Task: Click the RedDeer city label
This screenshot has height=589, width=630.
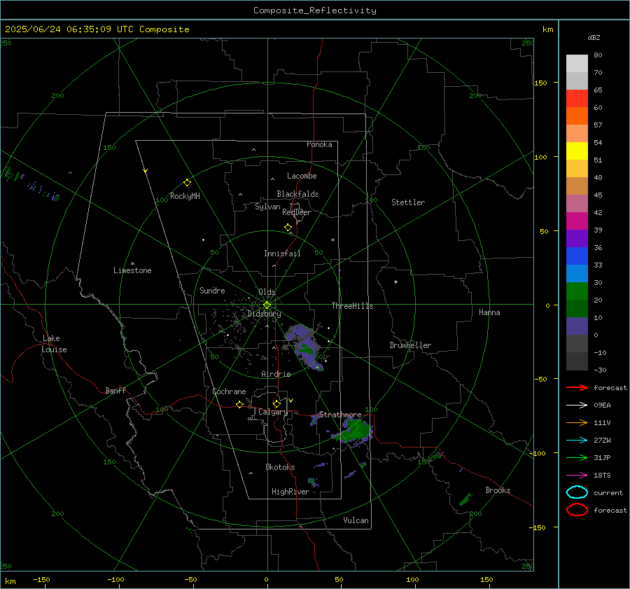Action: [x=297, y=212]
